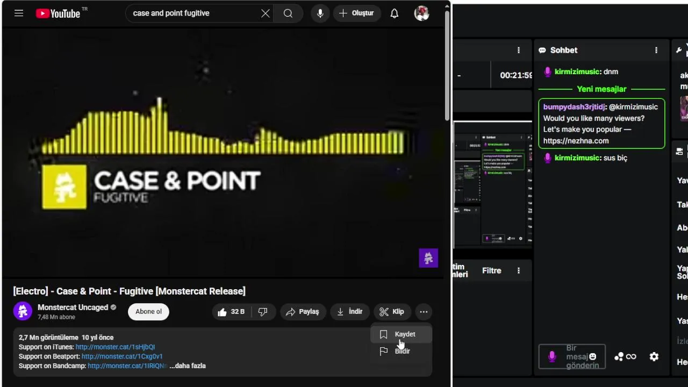Like the video (32 B thumbs up)
Viewport: 688px width, 387px height.
[232, 312]
